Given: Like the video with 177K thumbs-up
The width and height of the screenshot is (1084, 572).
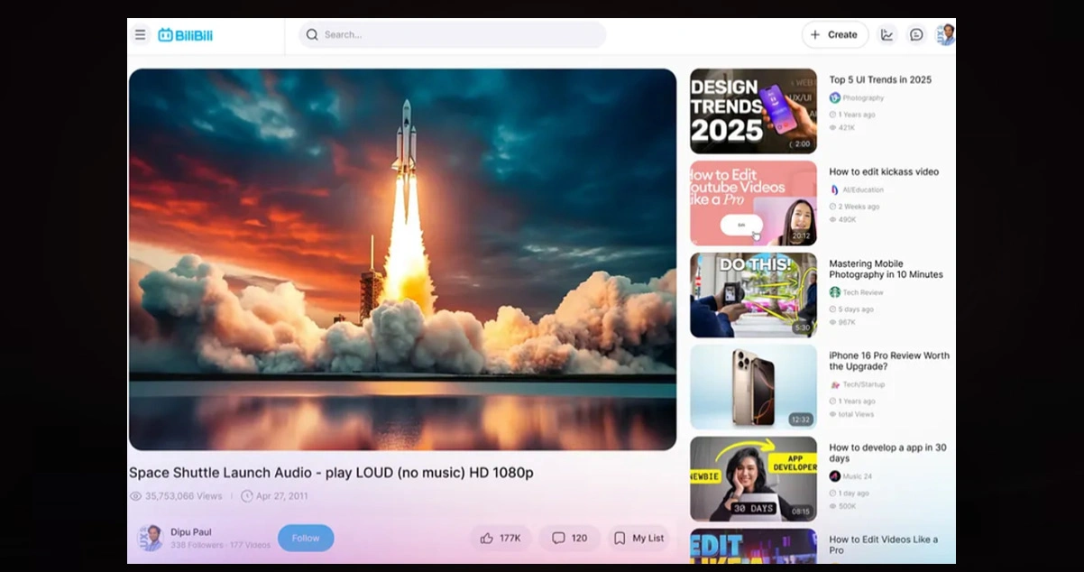Looking at the screenshot, I should 501,538.
